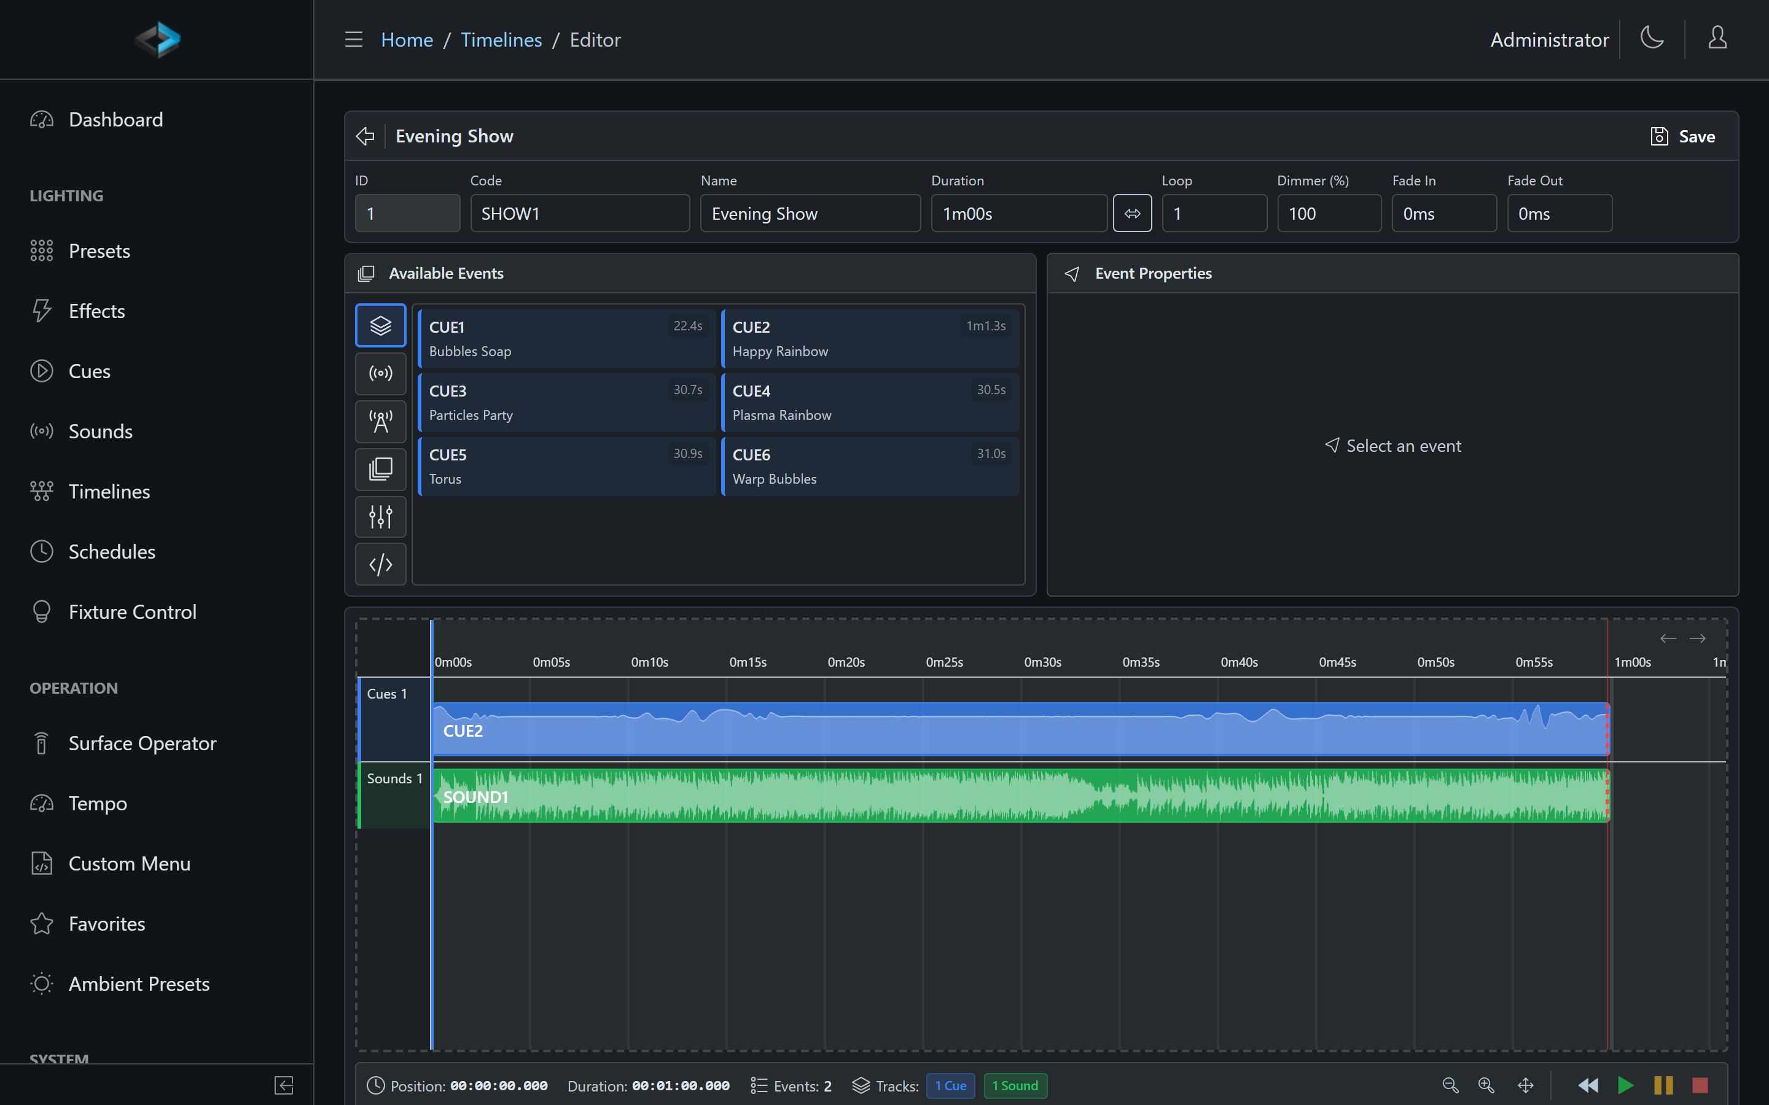The width and height of the screenshot is (1769, 1105).
Task: Click the back arrow beside Evening Show
Action: point(365,136)
